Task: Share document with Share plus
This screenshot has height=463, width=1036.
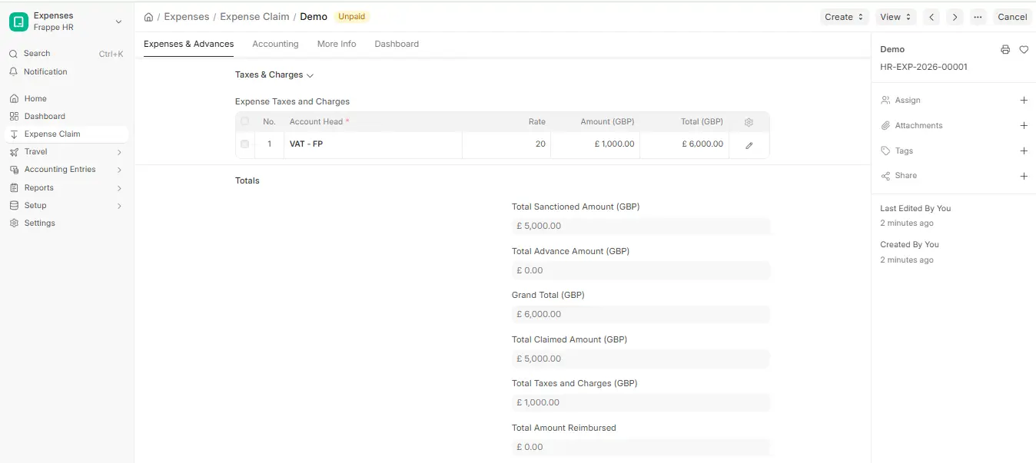Action: tap(1024, 176)
